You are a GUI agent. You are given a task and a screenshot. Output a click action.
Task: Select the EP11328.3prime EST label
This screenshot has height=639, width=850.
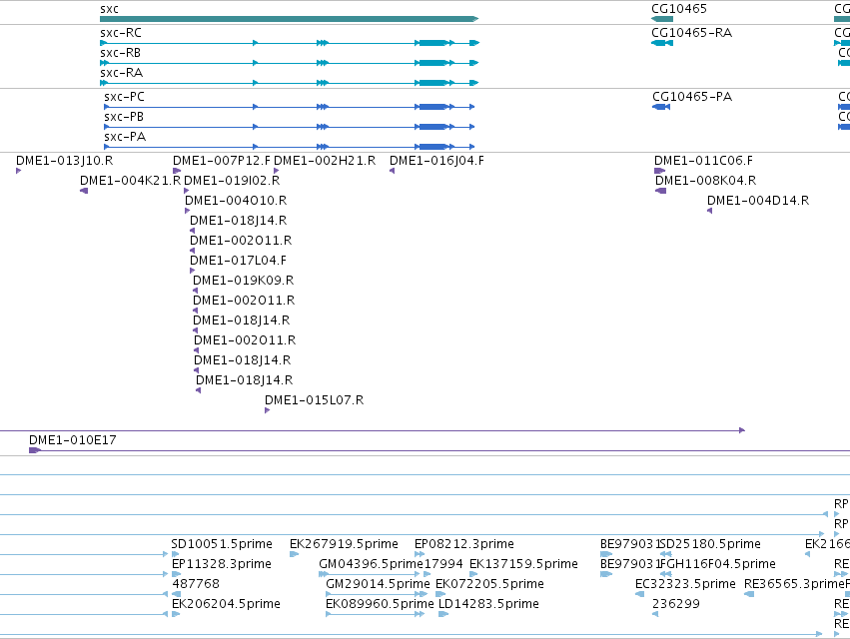(x=222, y=564)
